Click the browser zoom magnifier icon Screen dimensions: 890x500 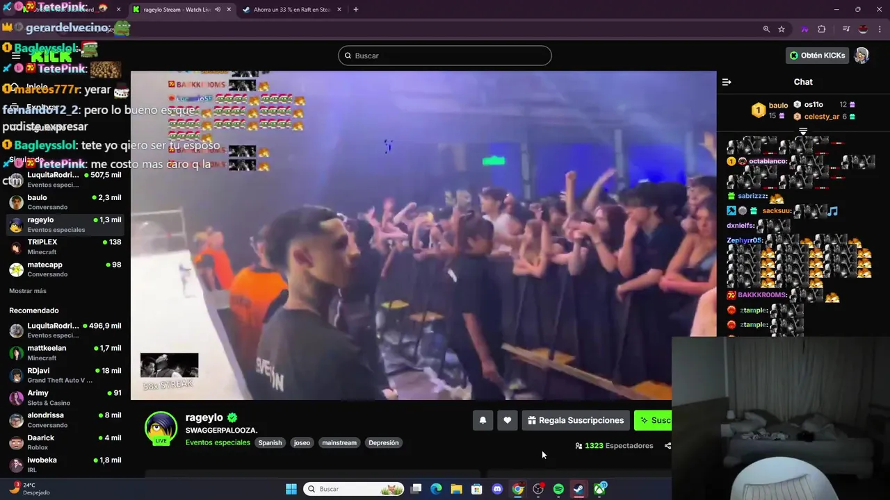(766, 29)
